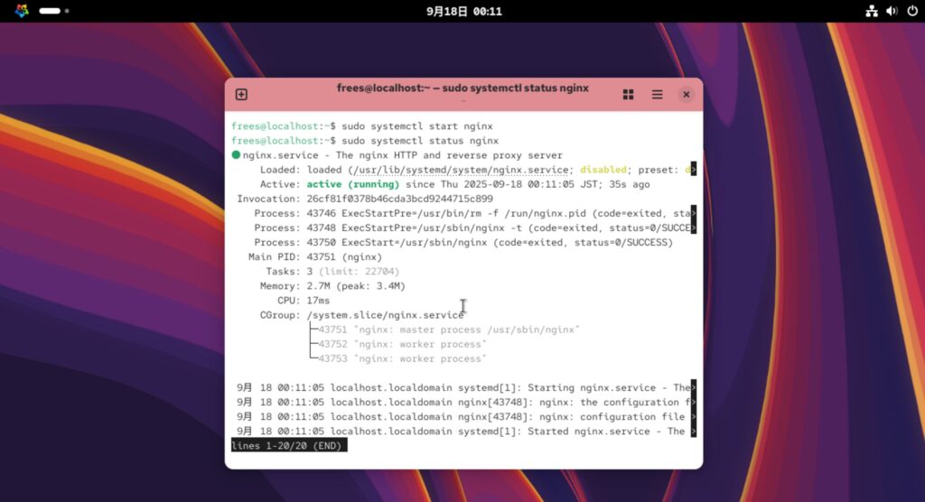Click the "sudo systemctl start nginx" command line
The height and width of the screenshot is (502, 925).
pos(417,126)
